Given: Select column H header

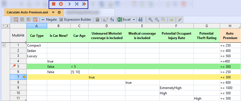Looking at the screenshot, I should click(x=230, y=26).
